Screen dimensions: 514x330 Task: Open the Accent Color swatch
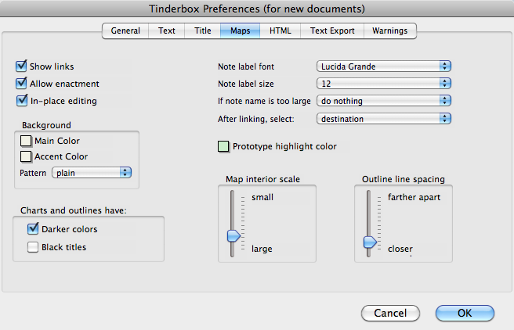pos(26,156)
